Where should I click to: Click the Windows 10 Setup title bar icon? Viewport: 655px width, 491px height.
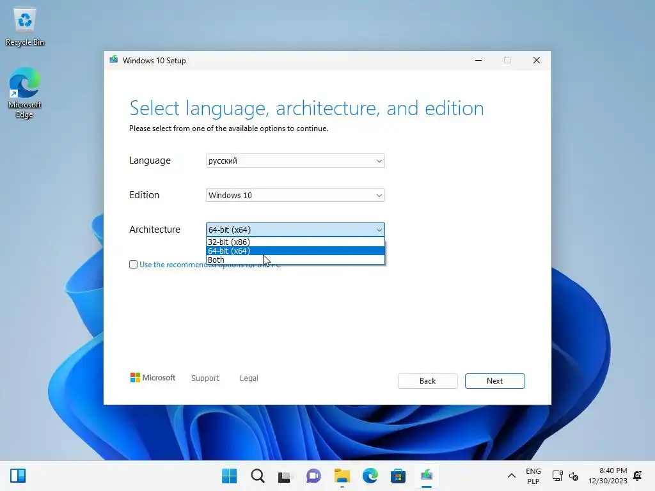pos(114,60)
